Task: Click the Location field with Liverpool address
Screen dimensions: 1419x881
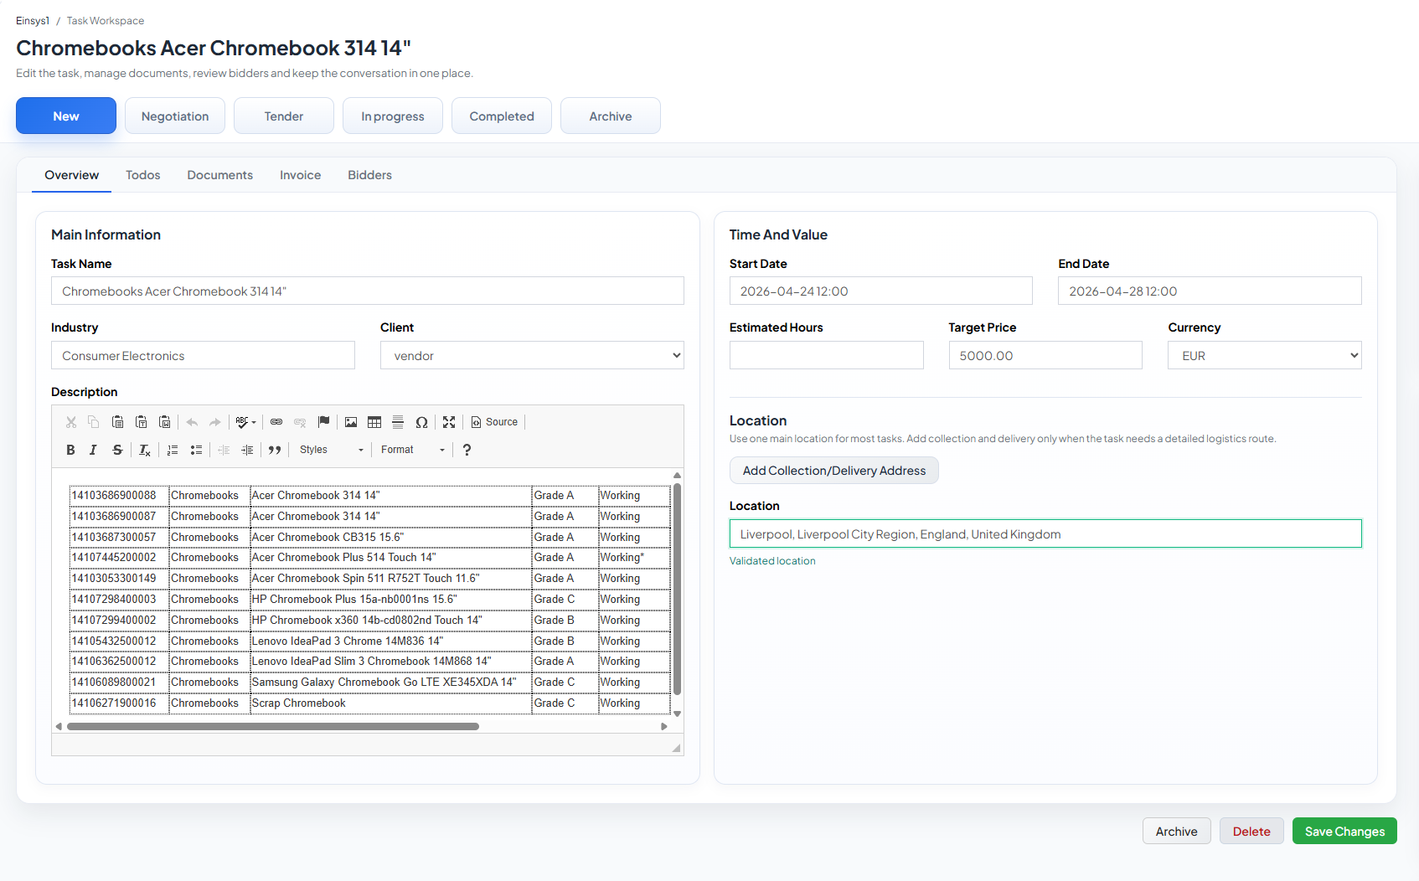Action: coord(1045,533)
